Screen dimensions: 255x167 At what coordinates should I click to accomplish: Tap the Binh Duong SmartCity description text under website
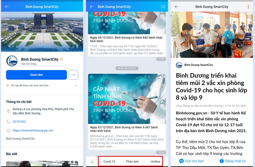click(20, 139)
